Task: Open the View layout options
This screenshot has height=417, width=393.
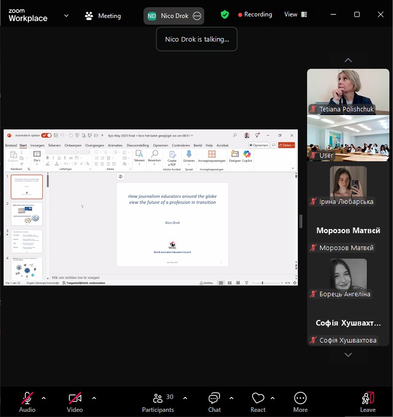Action: [296, 15]
